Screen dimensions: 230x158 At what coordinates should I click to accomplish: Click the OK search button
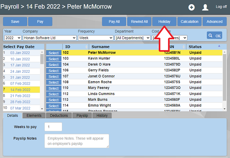214,35
